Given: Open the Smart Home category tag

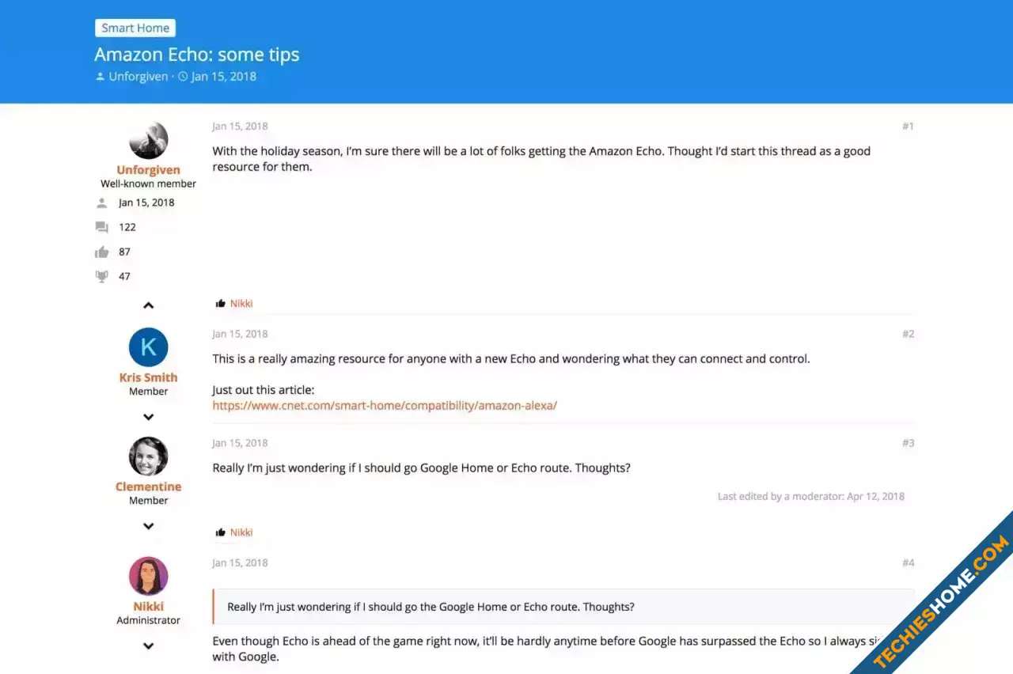Looking at the screenshot, I should pos(135,28).
